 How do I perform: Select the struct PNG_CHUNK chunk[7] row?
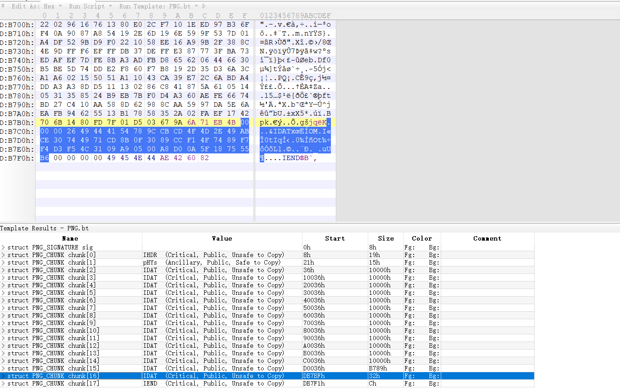(267, 308)
